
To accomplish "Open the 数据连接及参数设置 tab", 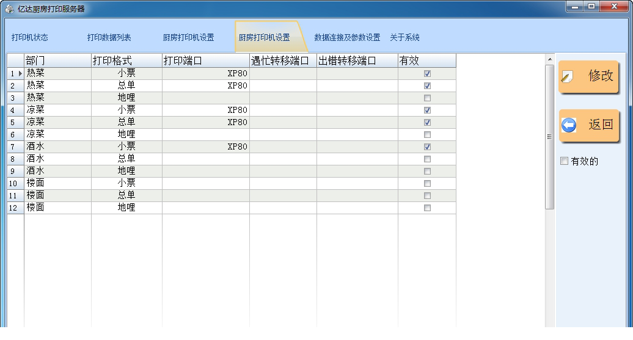I will [x=347, y=37].
